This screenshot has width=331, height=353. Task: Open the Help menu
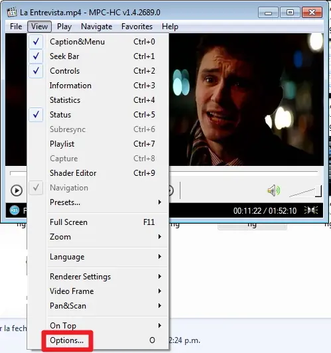[x=170, y=27]
